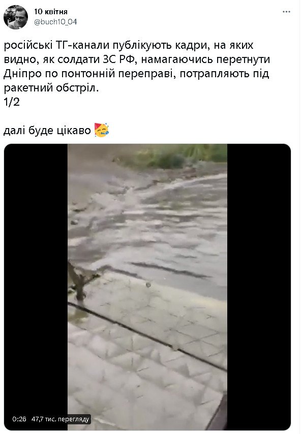Click the 47,7 тис. перегляду view counter
The image size is (302, 434).
tap(60, 419)
